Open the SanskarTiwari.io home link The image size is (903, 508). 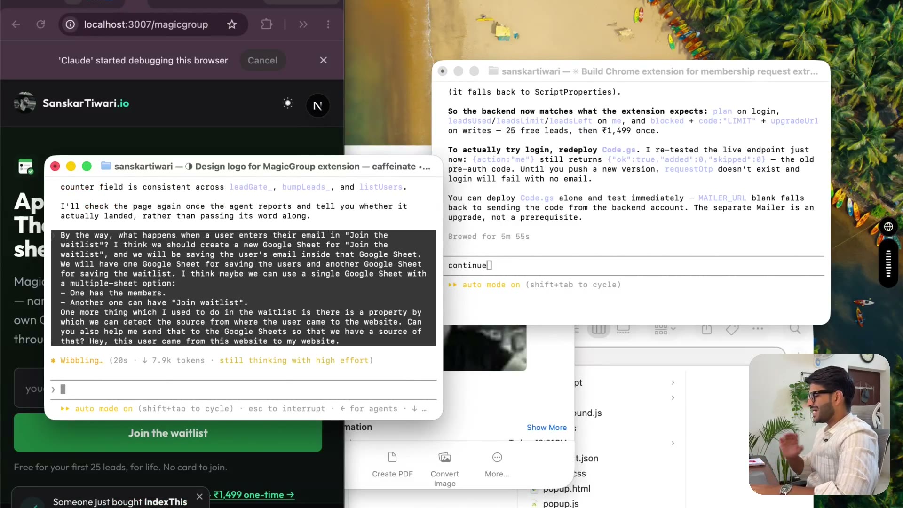[x=86, y=103]
